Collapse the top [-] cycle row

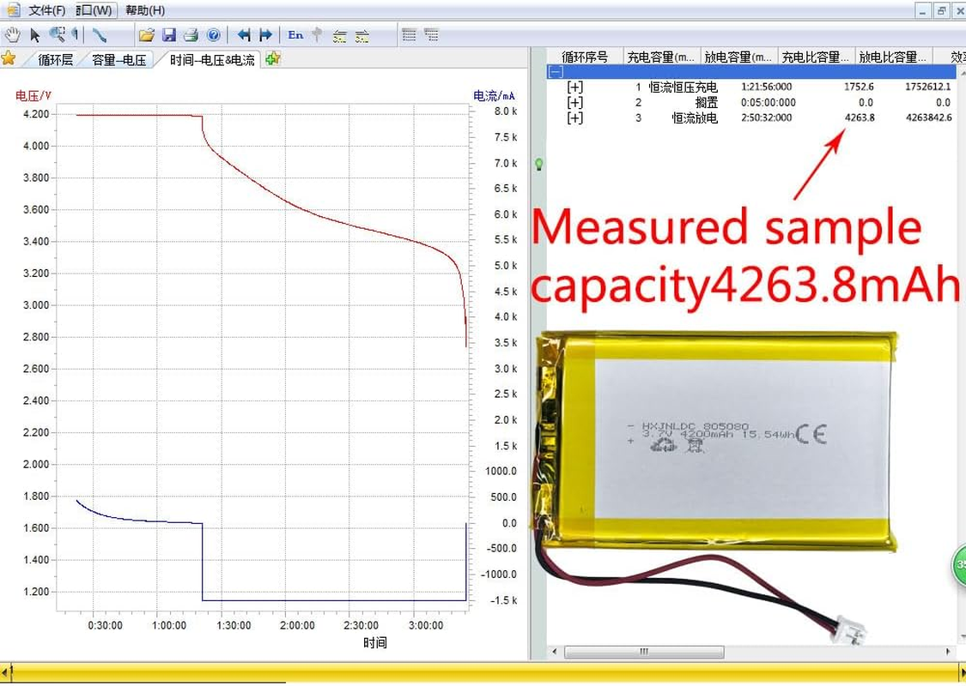point(554,72)
